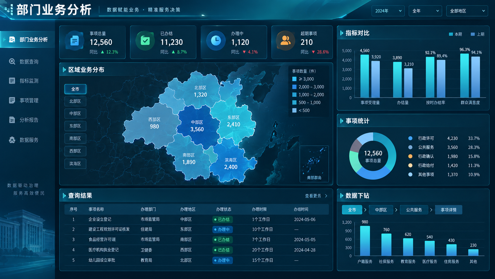Click the arrow next to 查看更多
495x279 pixels.
tap(326, 196)
